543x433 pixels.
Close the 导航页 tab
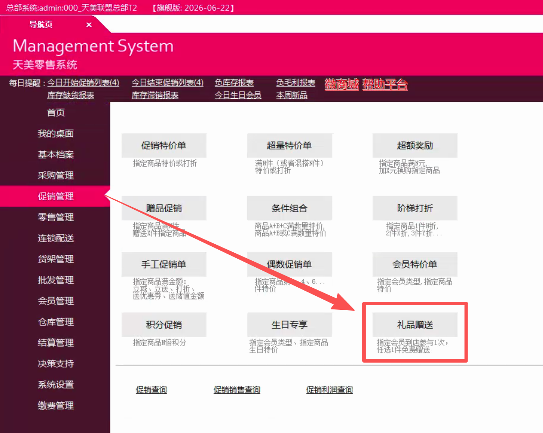coord(89,25)
